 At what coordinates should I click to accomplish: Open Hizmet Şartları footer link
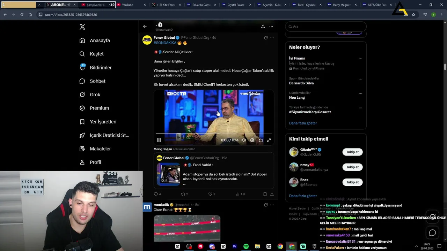click(298, 208)
